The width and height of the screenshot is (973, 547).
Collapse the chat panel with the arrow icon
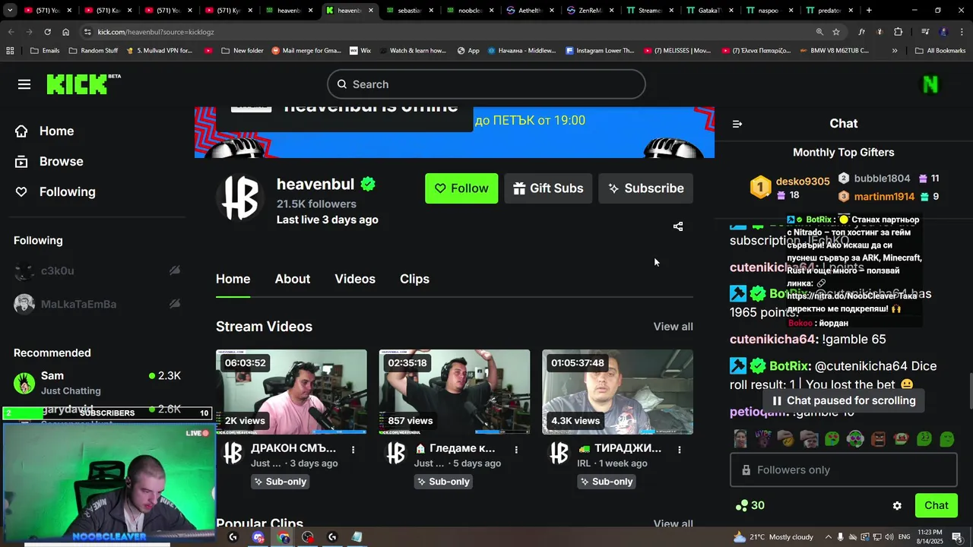coord(737,124)
